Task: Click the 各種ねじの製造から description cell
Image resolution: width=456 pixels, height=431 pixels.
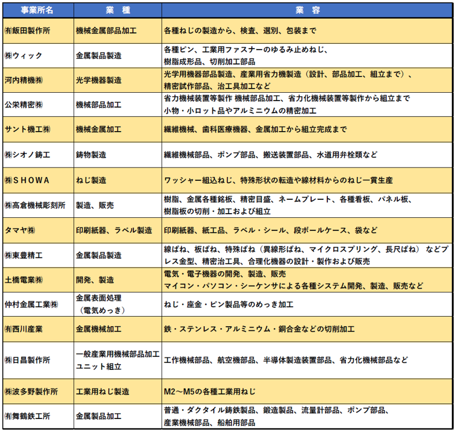Action: pos(307,31)
